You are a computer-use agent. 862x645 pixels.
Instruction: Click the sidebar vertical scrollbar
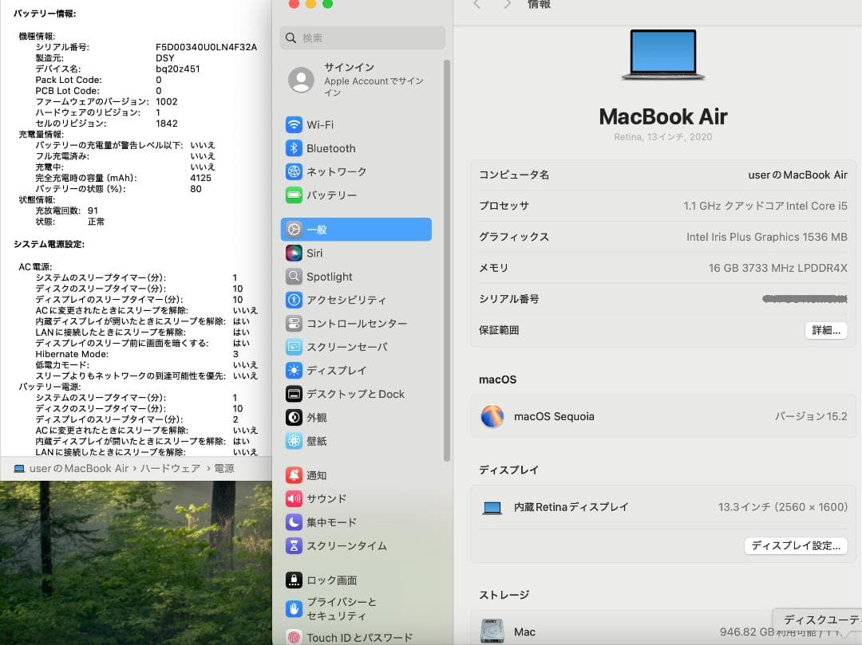click(447, 261)
